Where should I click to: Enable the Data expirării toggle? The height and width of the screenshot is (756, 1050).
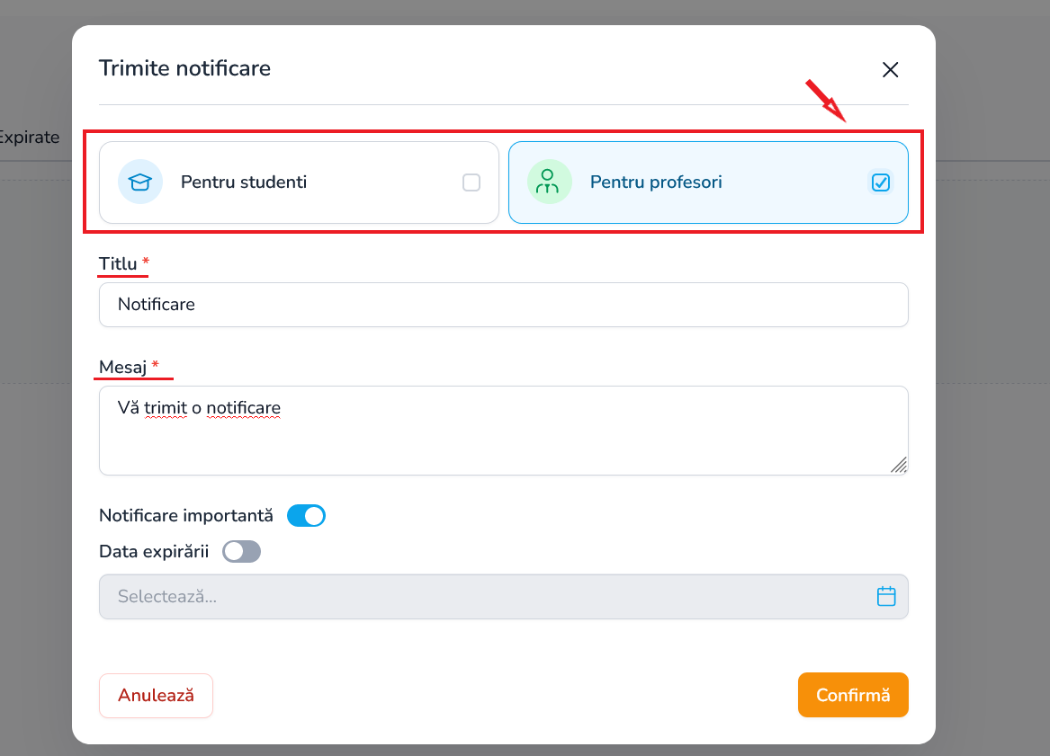click(x=242, y=552)
